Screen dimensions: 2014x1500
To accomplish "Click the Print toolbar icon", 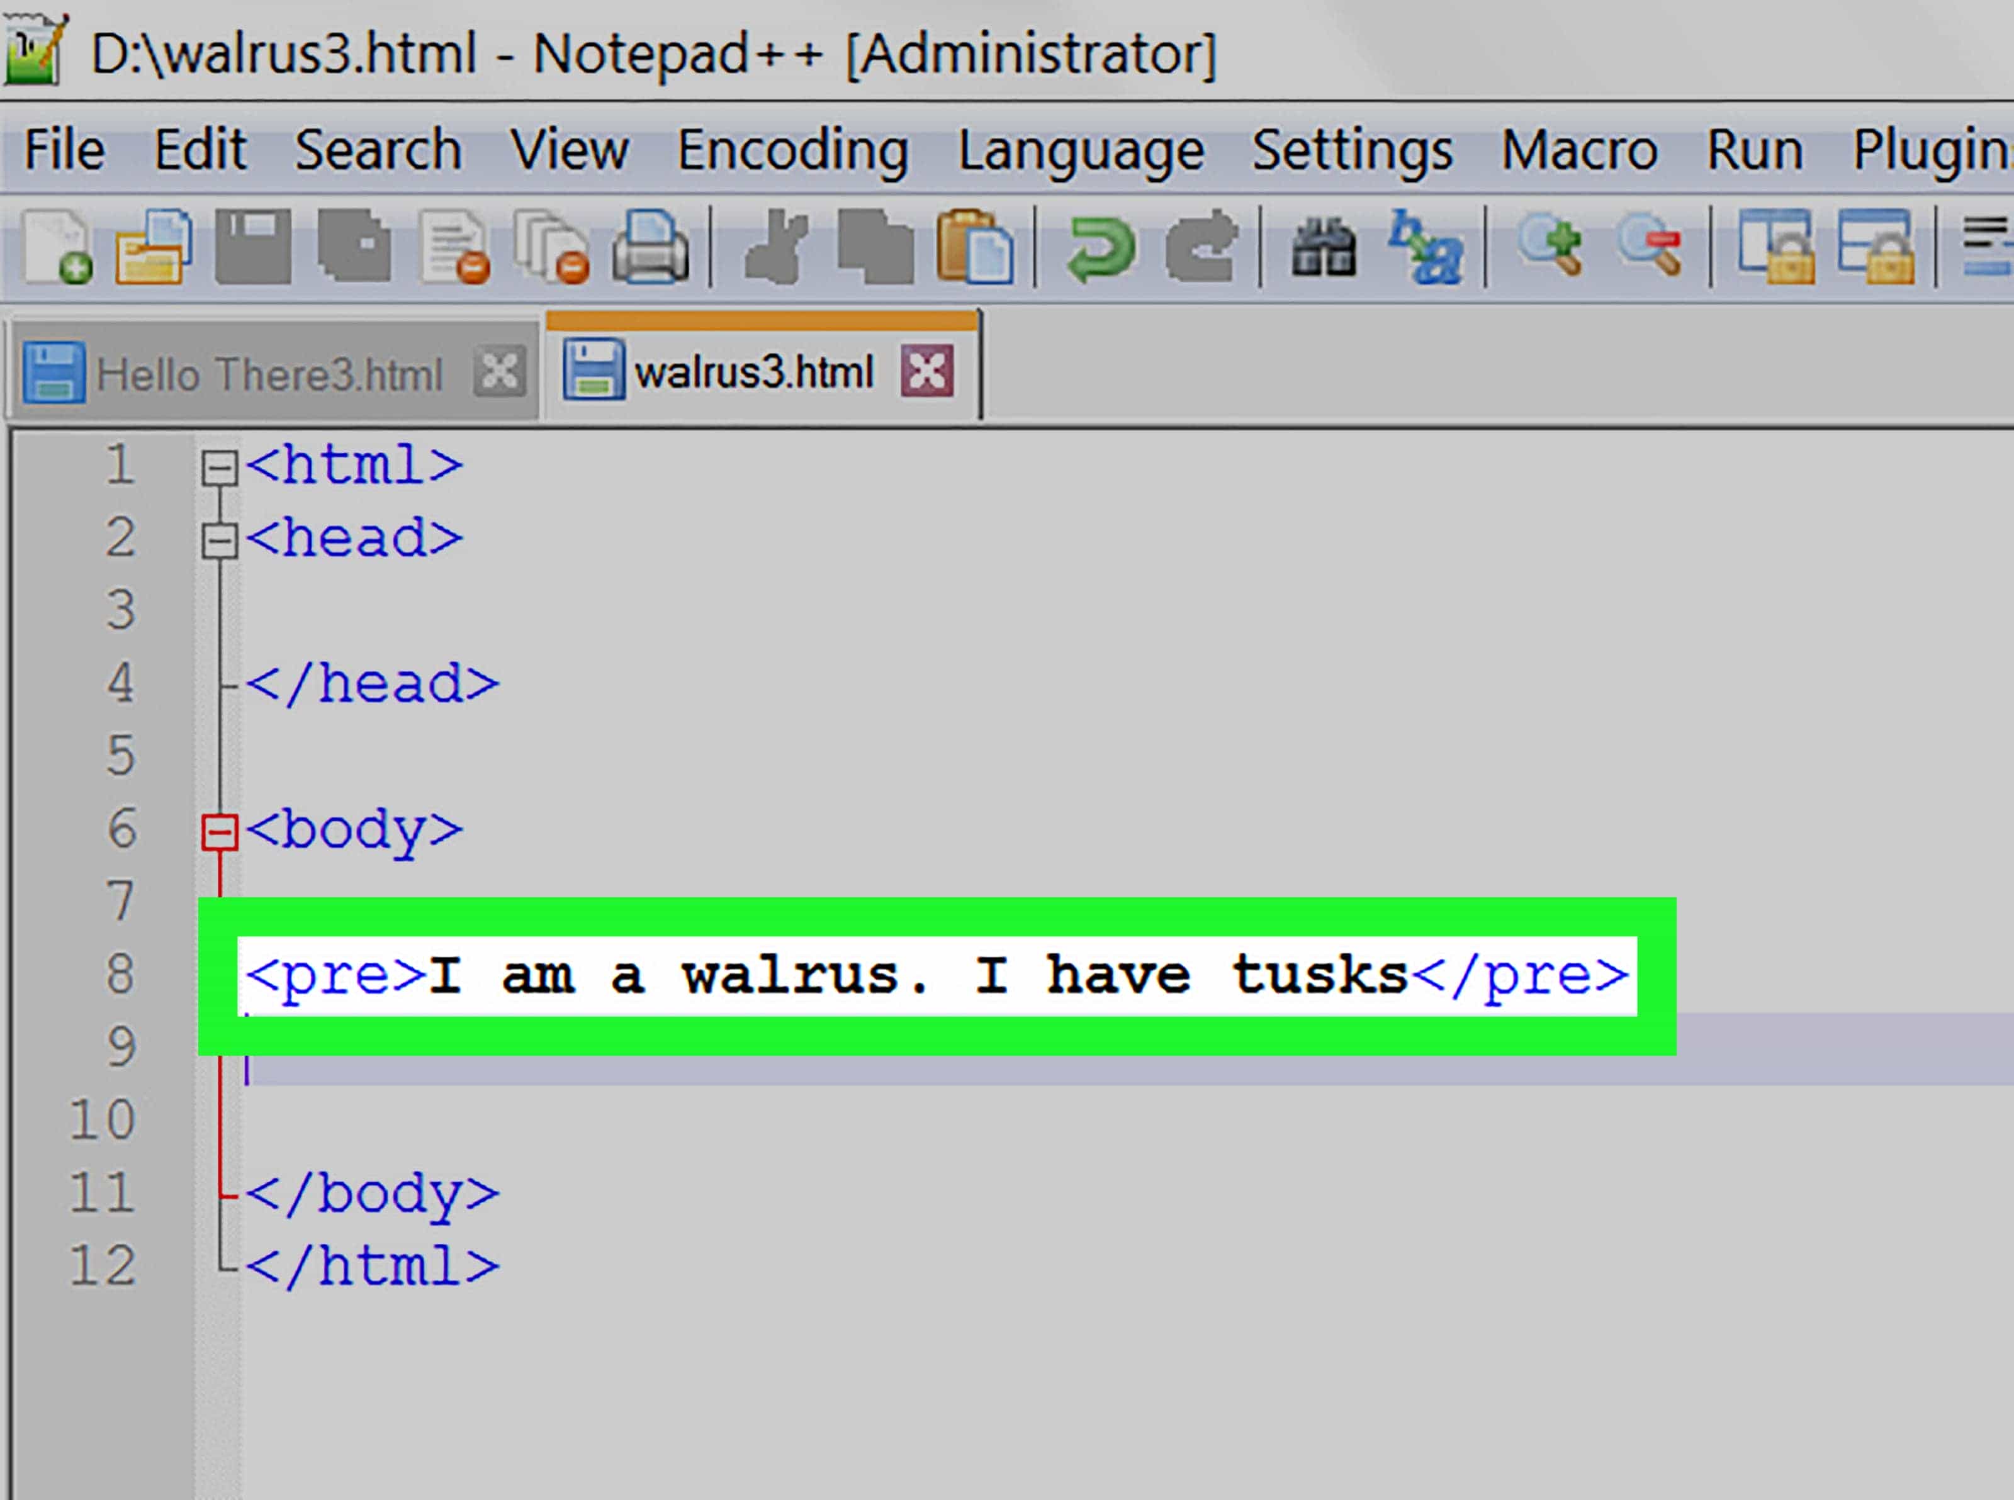I will (x=650, y=247).
